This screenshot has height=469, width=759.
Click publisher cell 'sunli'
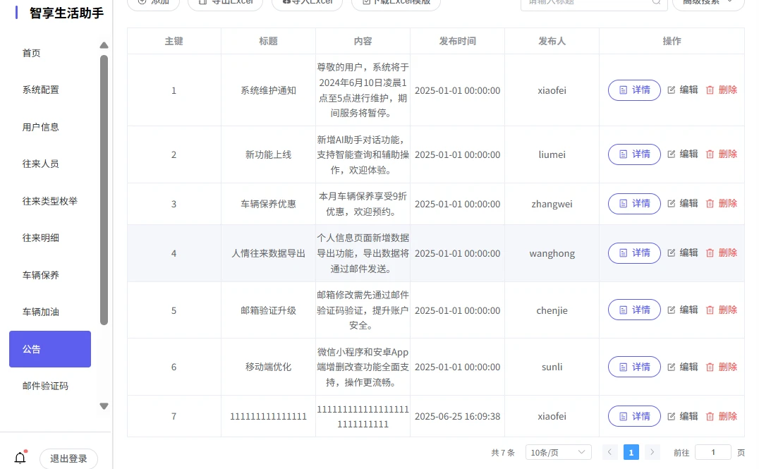(x=552, y=367)
